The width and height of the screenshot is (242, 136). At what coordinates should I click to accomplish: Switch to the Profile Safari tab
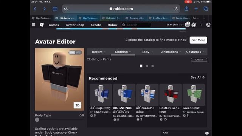tap(159, 18)
